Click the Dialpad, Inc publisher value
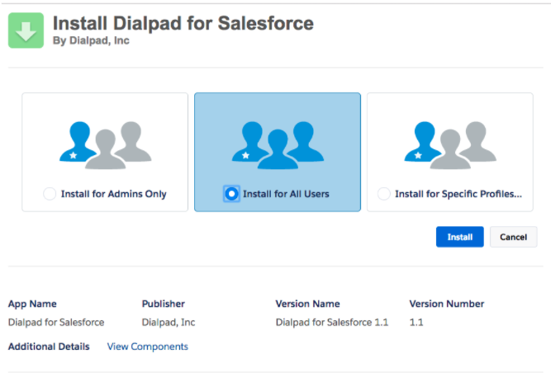This screenshot has width=551, height=377. pyautogui.click(x=169, y=323)
